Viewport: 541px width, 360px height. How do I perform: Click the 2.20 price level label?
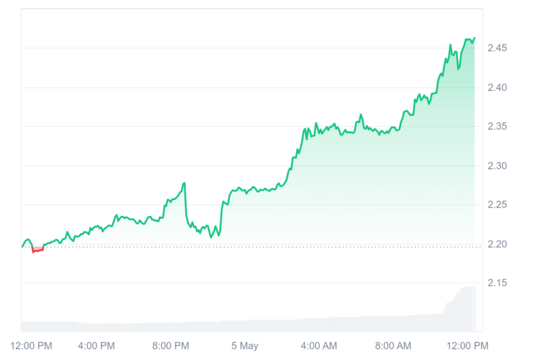[x=497, y=244]
